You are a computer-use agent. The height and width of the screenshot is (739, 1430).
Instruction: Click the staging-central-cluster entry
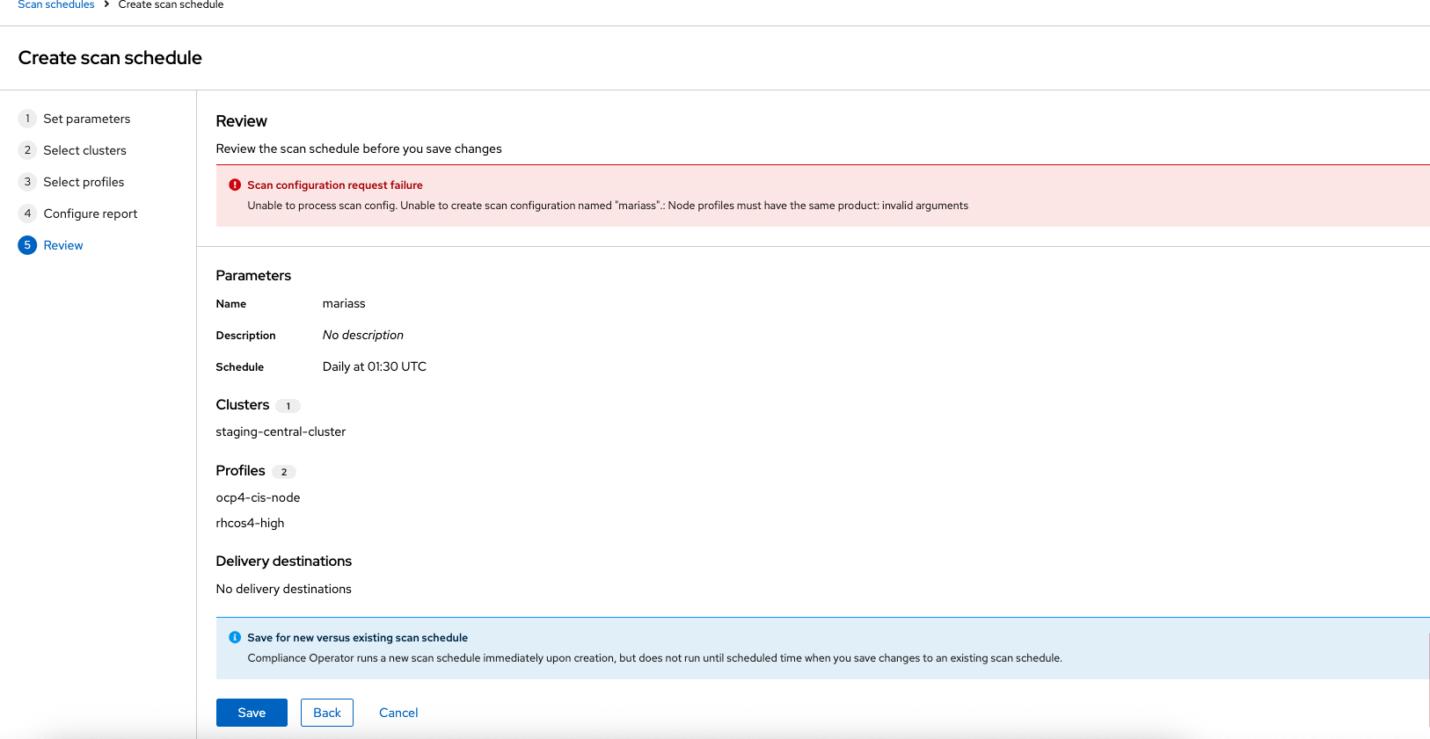tap(281, 431)
